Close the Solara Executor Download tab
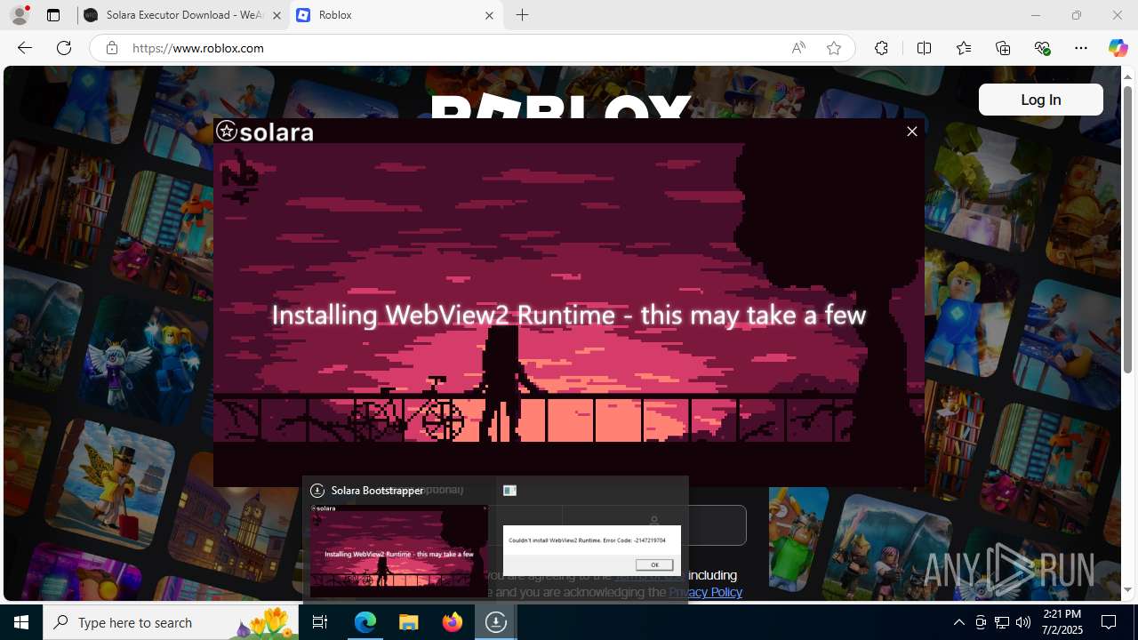This screenshot has width=1138, height=640. (x=276, y=15)
